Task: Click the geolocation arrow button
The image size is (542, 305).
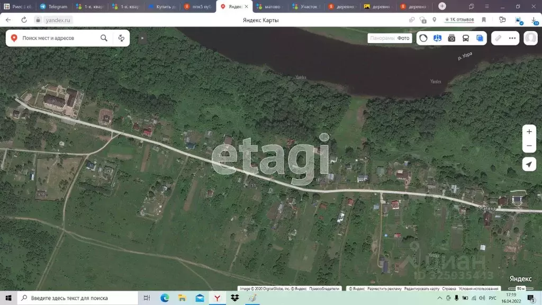Action: pyautogui.click(x=529, y=165)
